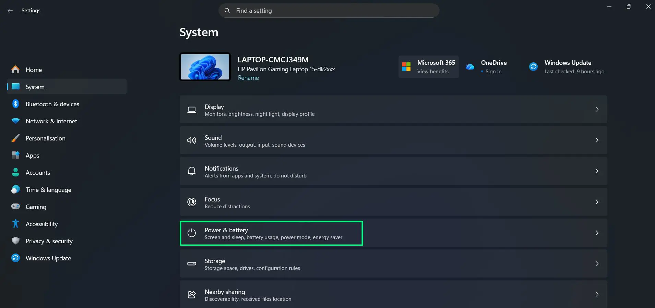Click the Nearby sharing share icon
Viewport: 655px width, 308px height.
click(x=192, y=295)
